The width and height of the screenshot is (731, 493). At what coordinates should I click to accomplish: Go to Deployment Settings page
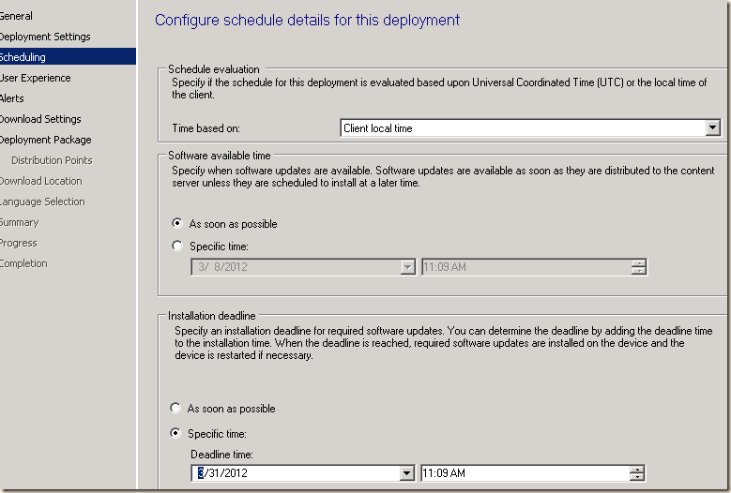pyautogui.click(x=45, y=37)
